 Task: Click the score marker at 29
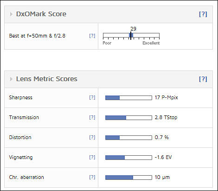point(131,36)
